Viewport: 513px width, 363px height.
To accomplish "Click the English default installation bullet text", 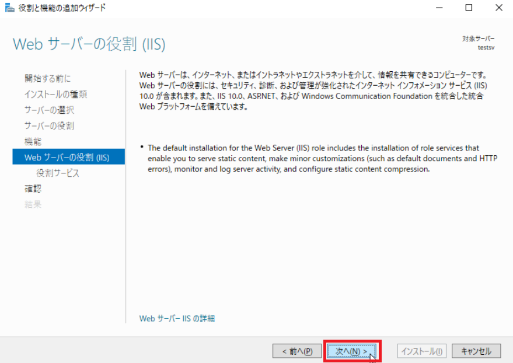I will 322,159.
